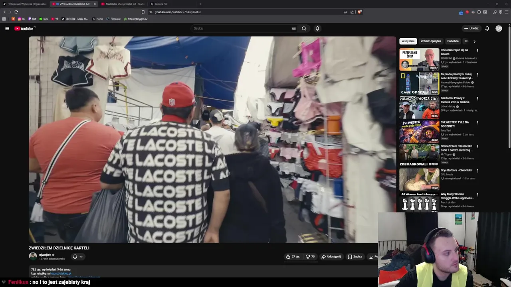This screenshot has height=287, width=511.
Task: Click the bookmark icon beside address bar
Action: [143, 12]
